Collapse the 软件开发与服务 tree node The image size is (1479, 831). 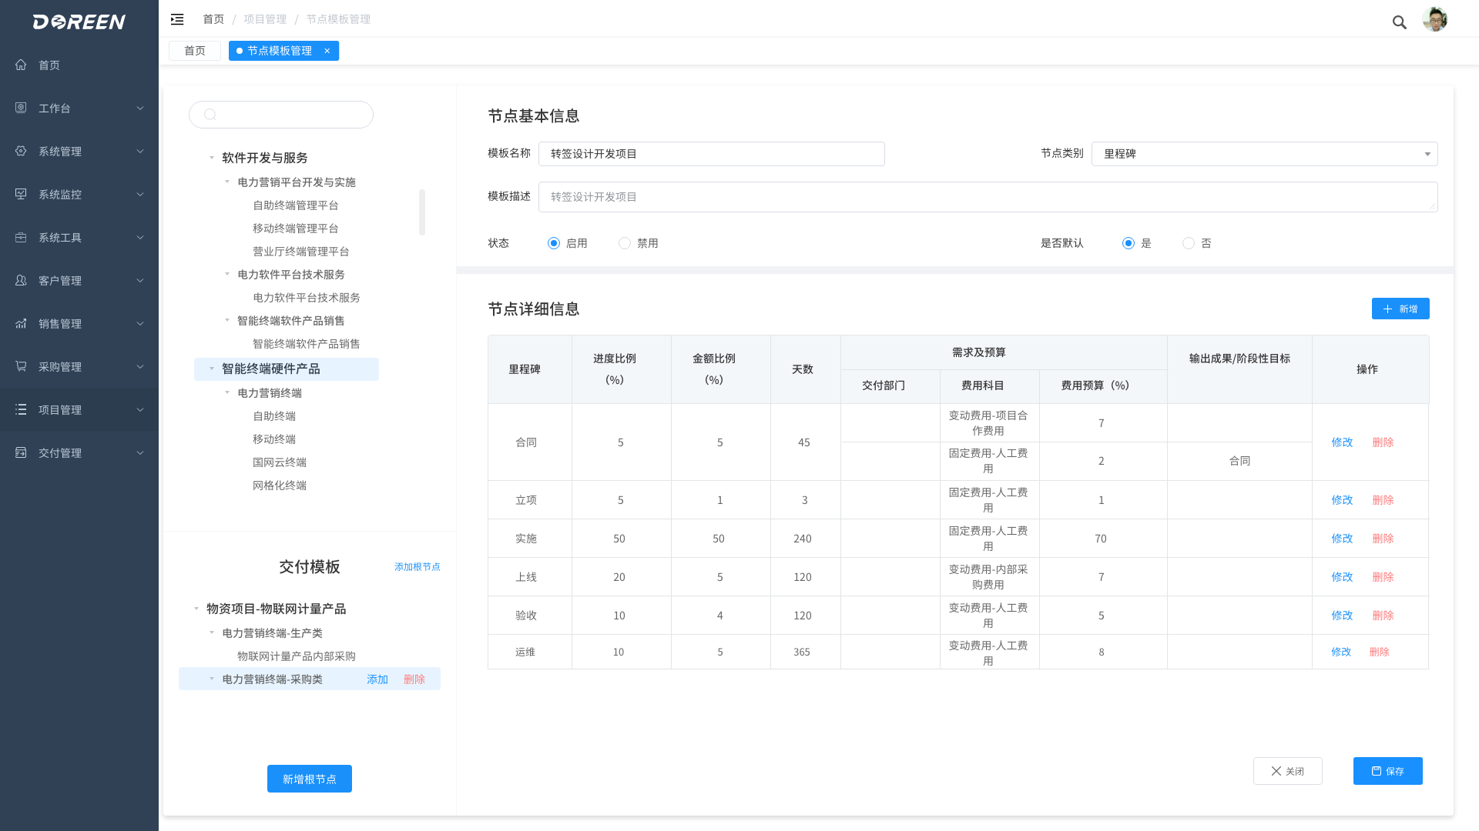pyautogui.click(x=212, y=158)
